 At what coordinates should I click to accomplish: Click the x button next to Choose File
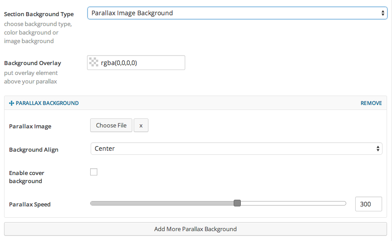(141, 126)
